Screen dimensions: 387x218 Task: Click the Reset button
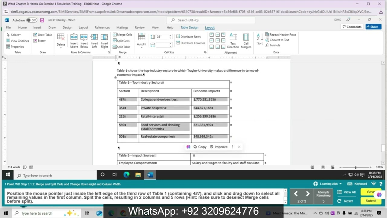pos(346,201)
